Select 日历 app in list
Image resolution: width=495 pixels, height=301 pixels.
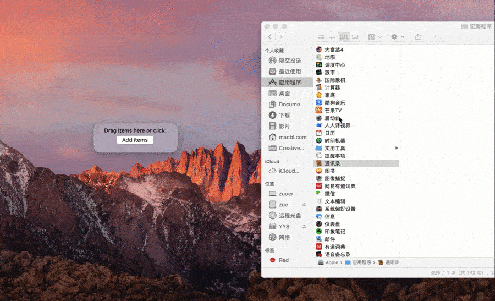[357, 133]
